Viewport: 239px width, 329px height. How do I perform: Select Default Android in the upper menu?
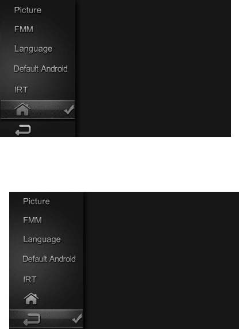(x=41, y=69)
